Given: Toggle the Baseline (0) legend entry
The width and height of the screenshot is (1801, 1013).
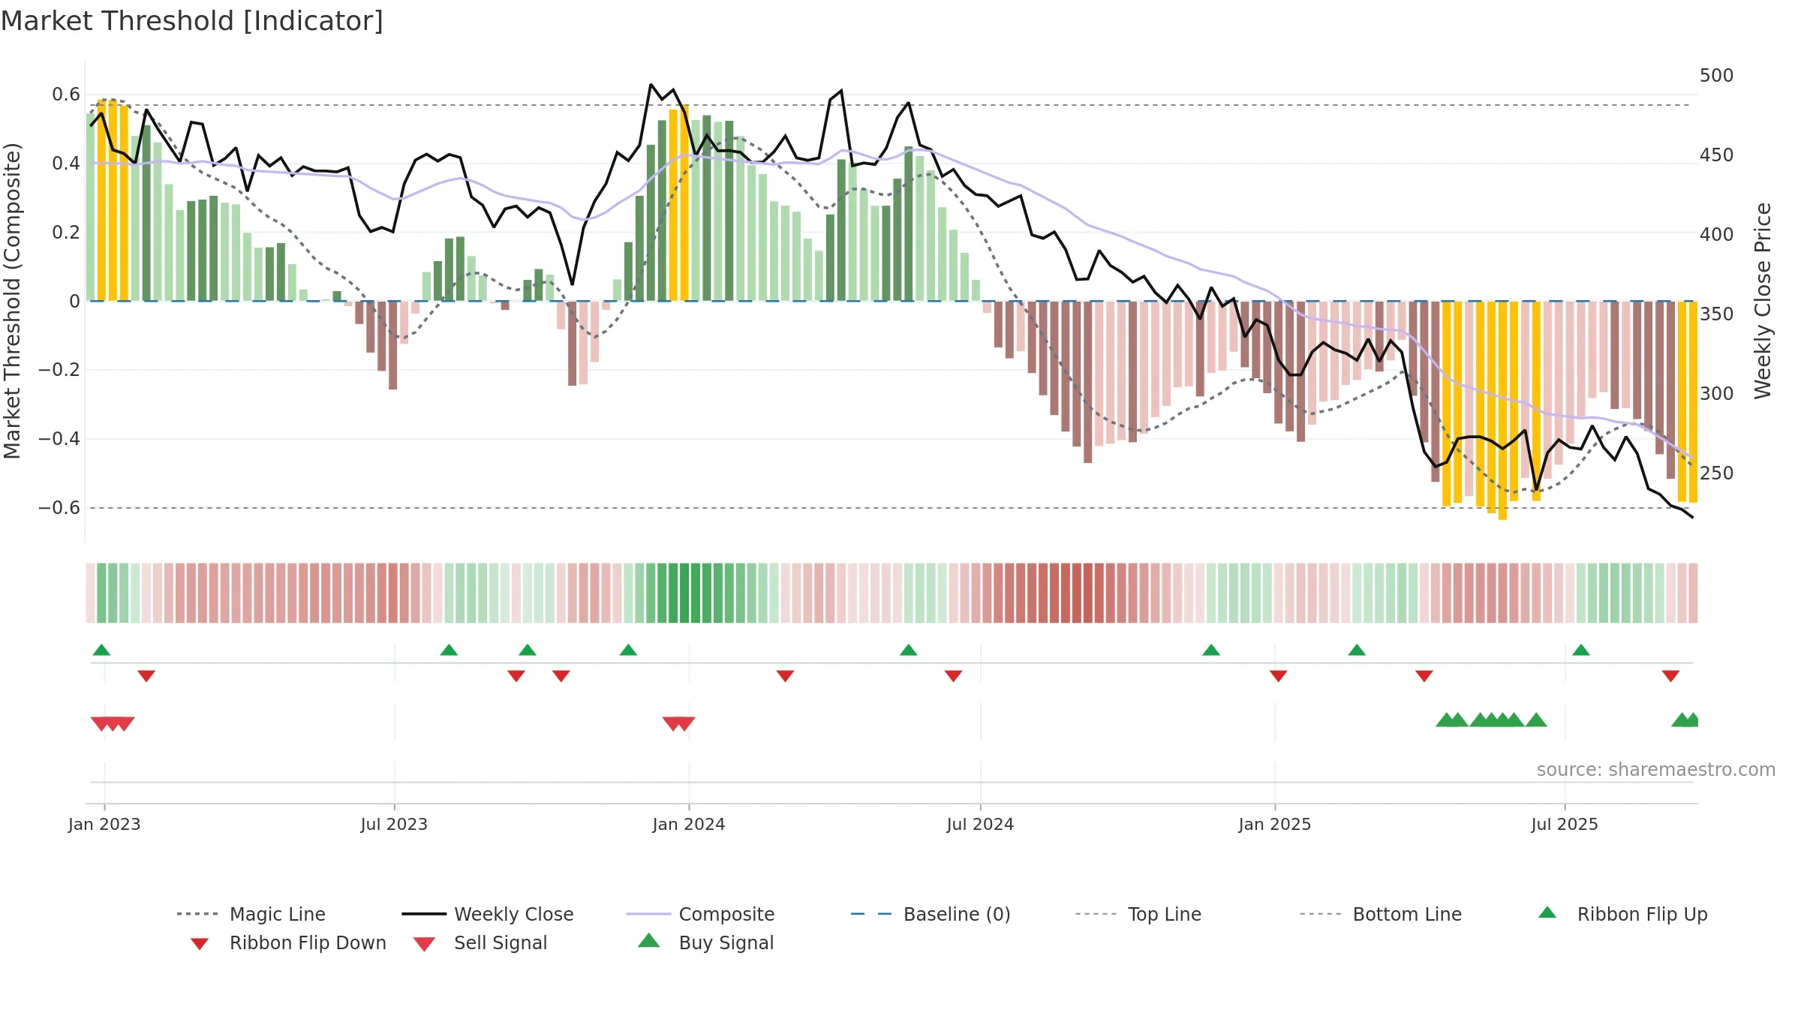Looking at the screenshot, I should [931, 914].
